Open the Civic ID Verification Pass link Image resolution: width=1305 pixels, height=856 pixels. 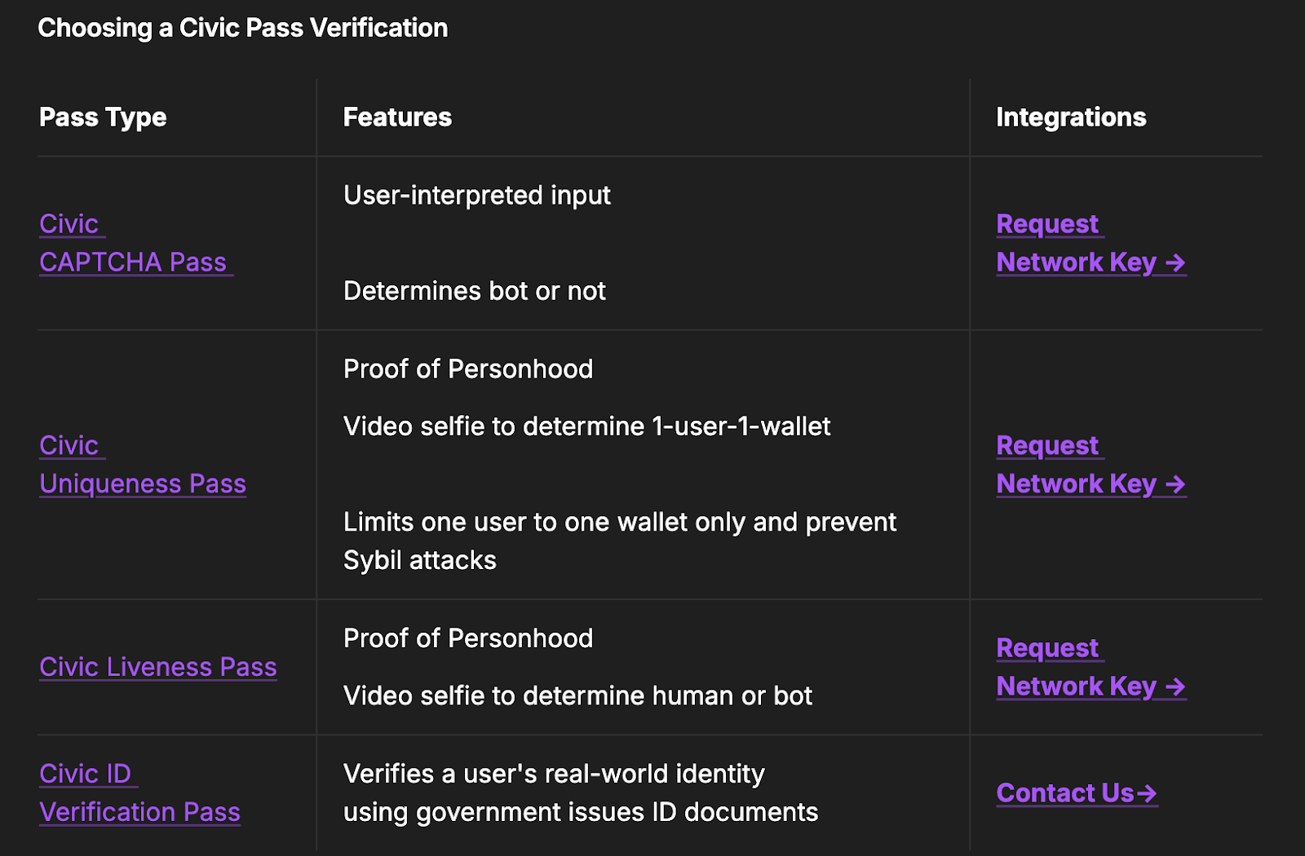tap(139, 792)
